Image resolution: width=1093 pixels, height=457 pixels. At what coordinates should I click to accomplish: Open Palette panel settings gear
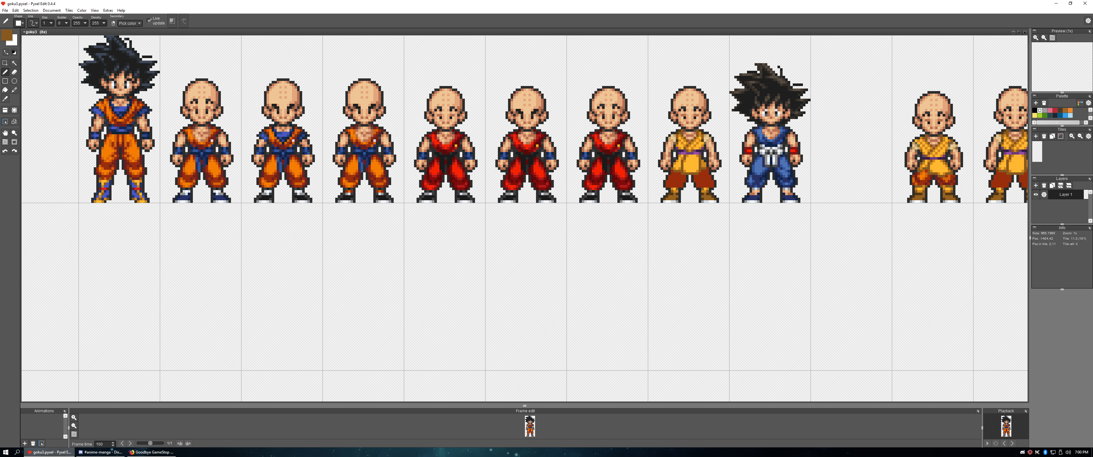(1088, 103)
